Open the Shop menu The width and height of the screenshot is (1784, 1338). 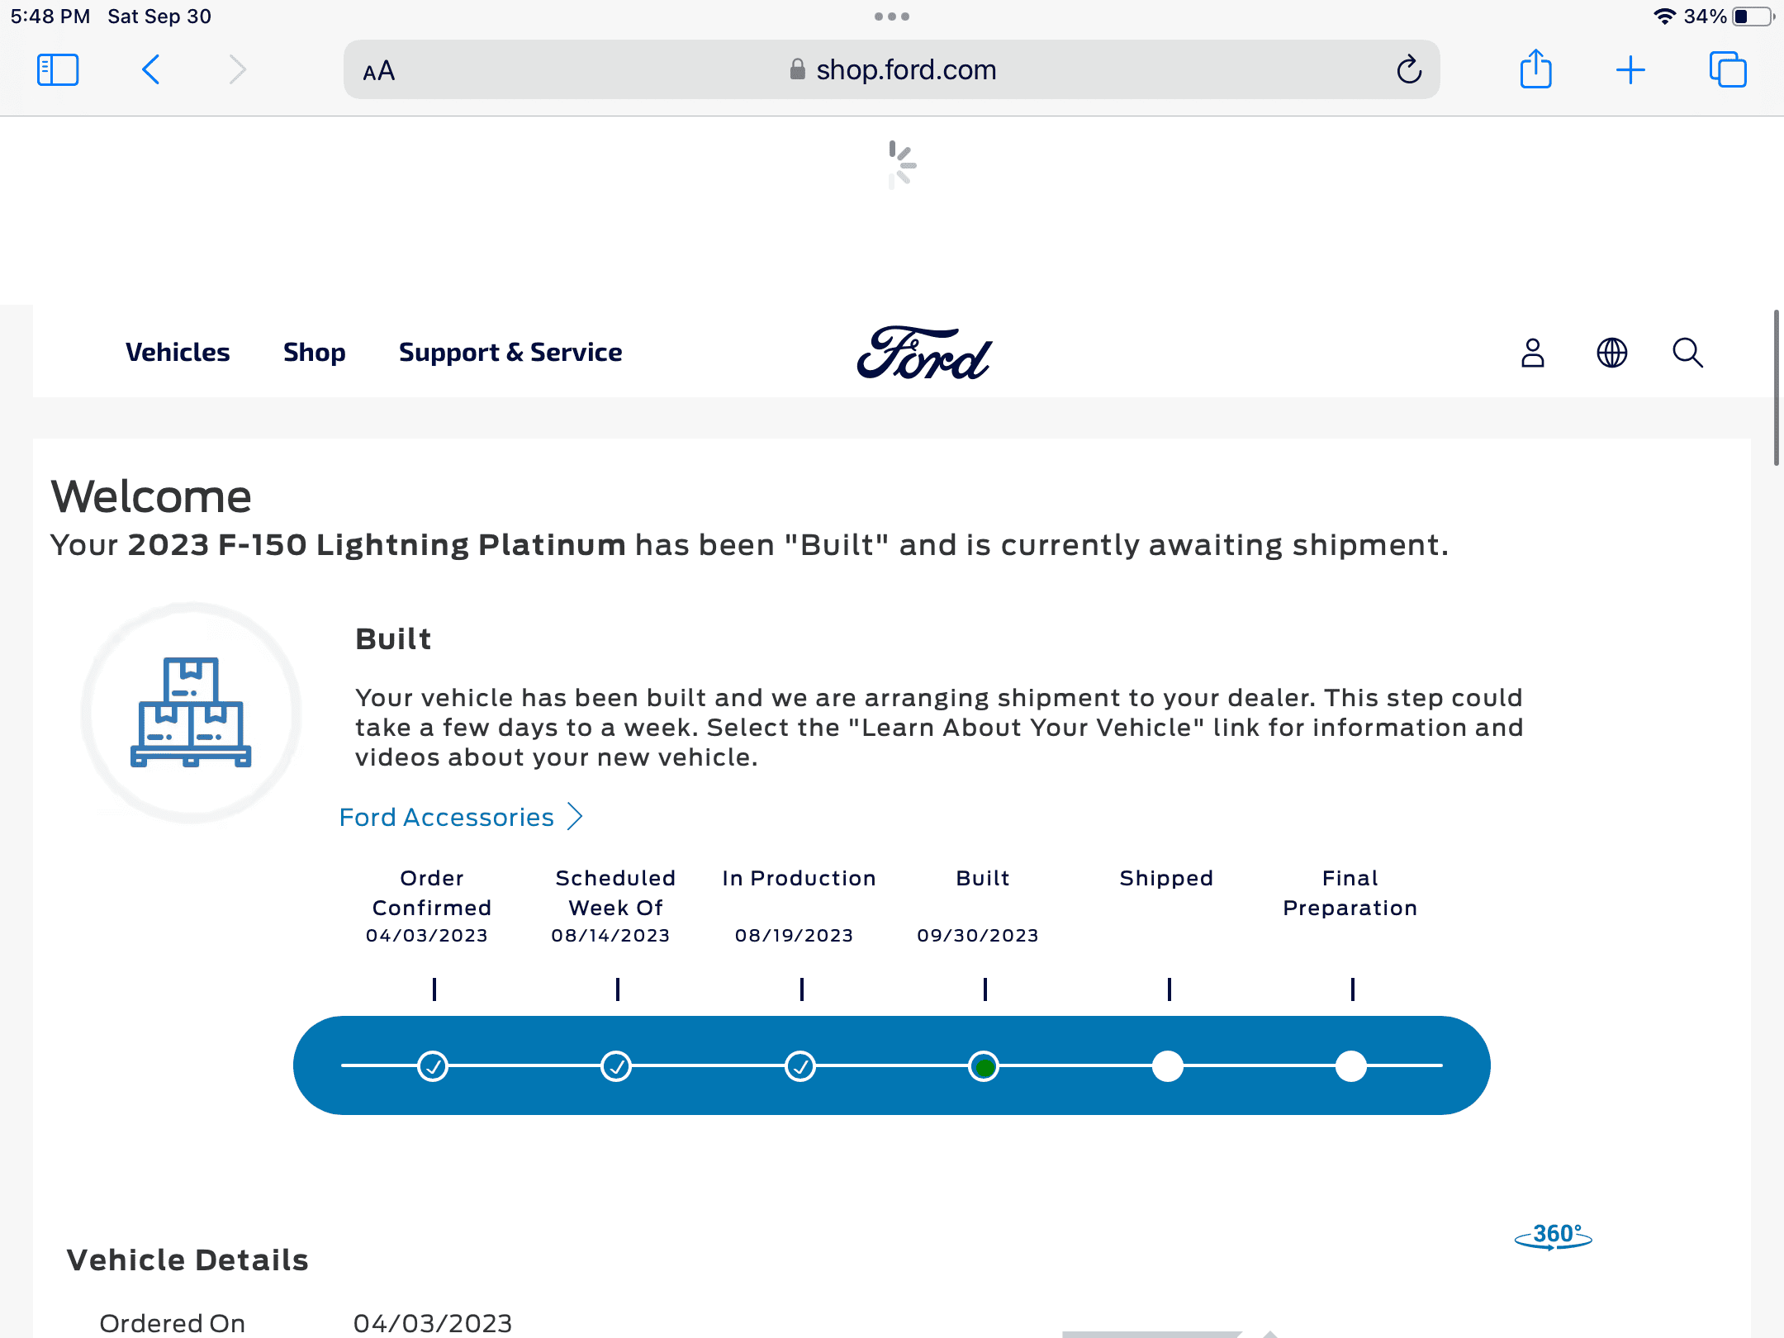314,353
